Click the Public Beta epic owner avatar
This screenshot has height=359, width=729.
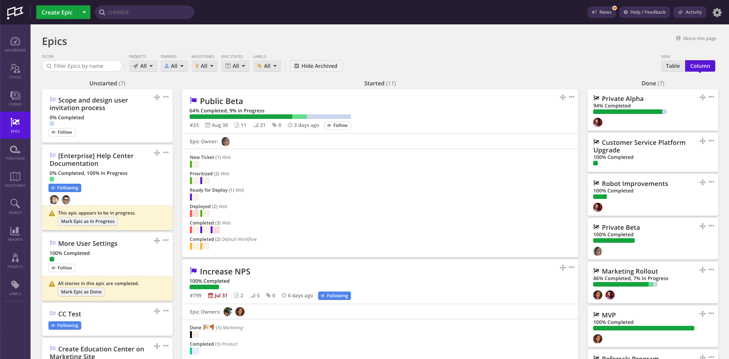[225, 141]
